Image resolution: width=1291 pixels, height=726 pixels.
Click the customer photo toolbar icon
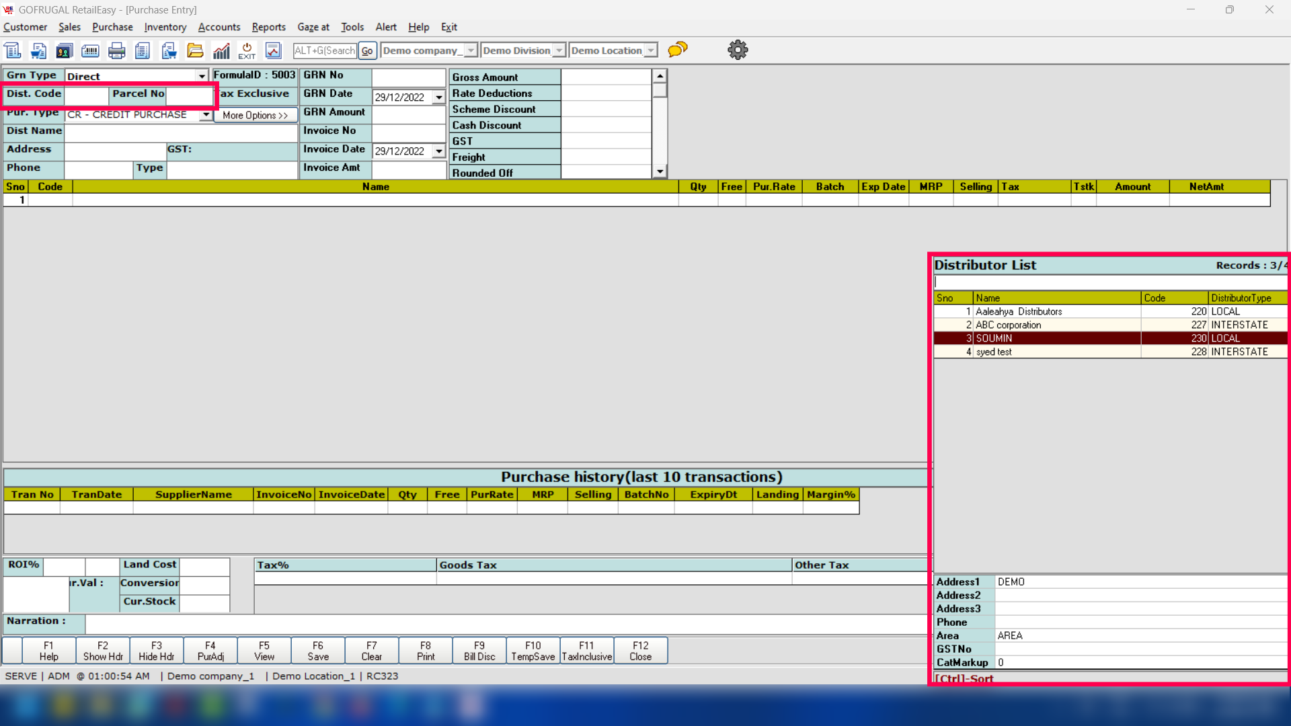[64, 50]
